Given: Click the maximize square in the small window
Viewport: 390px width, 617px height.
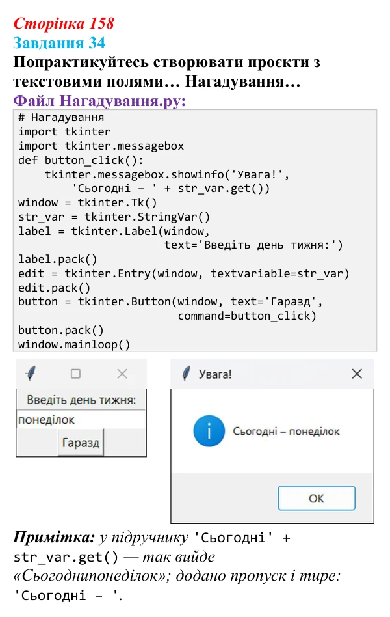Looking at the screenshot, I should (x=75, y=374).
